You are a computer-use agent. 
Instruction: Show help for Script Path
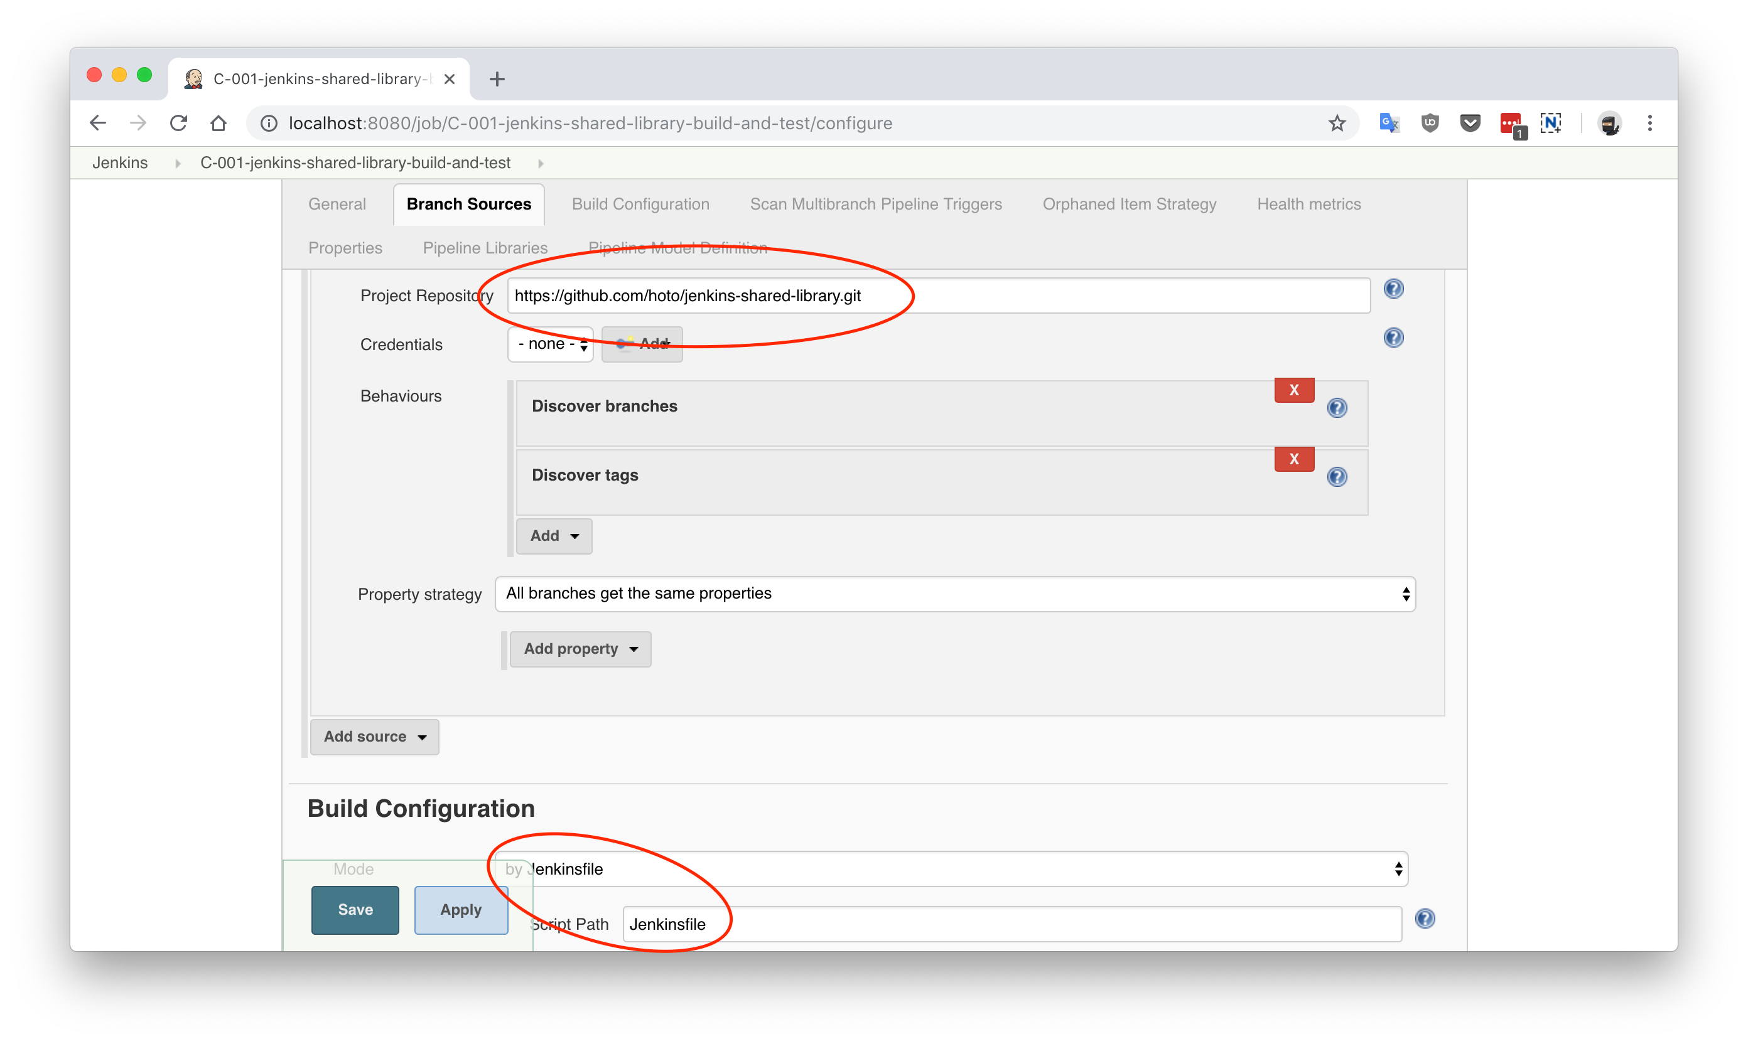pyautogui.click(x=1425, y=919)
